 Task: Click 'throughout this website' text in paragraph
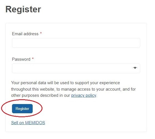pos(33,89)
